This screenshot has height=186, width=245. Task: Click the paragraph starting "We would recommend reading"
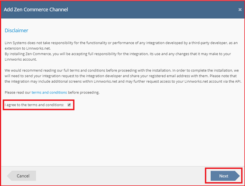tap(123, 76)
